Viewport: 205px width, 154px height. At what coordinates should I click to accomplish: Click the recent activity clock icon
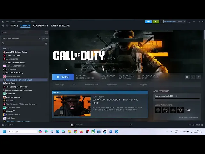[x=43, y=38]
